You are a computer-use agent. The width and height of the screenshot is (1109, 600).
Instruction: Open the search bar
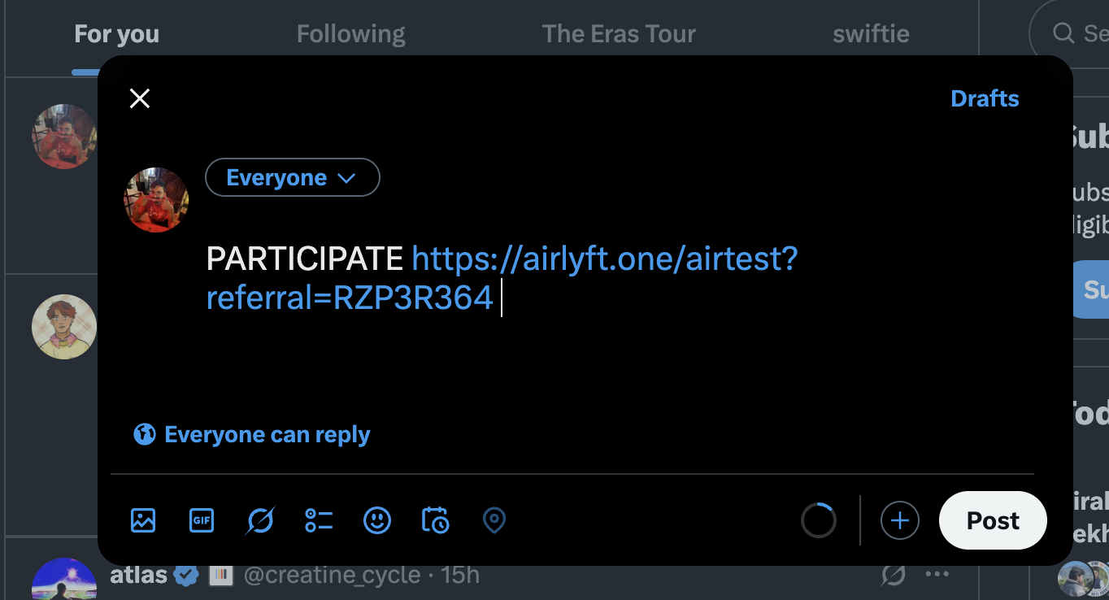coord(1062,33)
